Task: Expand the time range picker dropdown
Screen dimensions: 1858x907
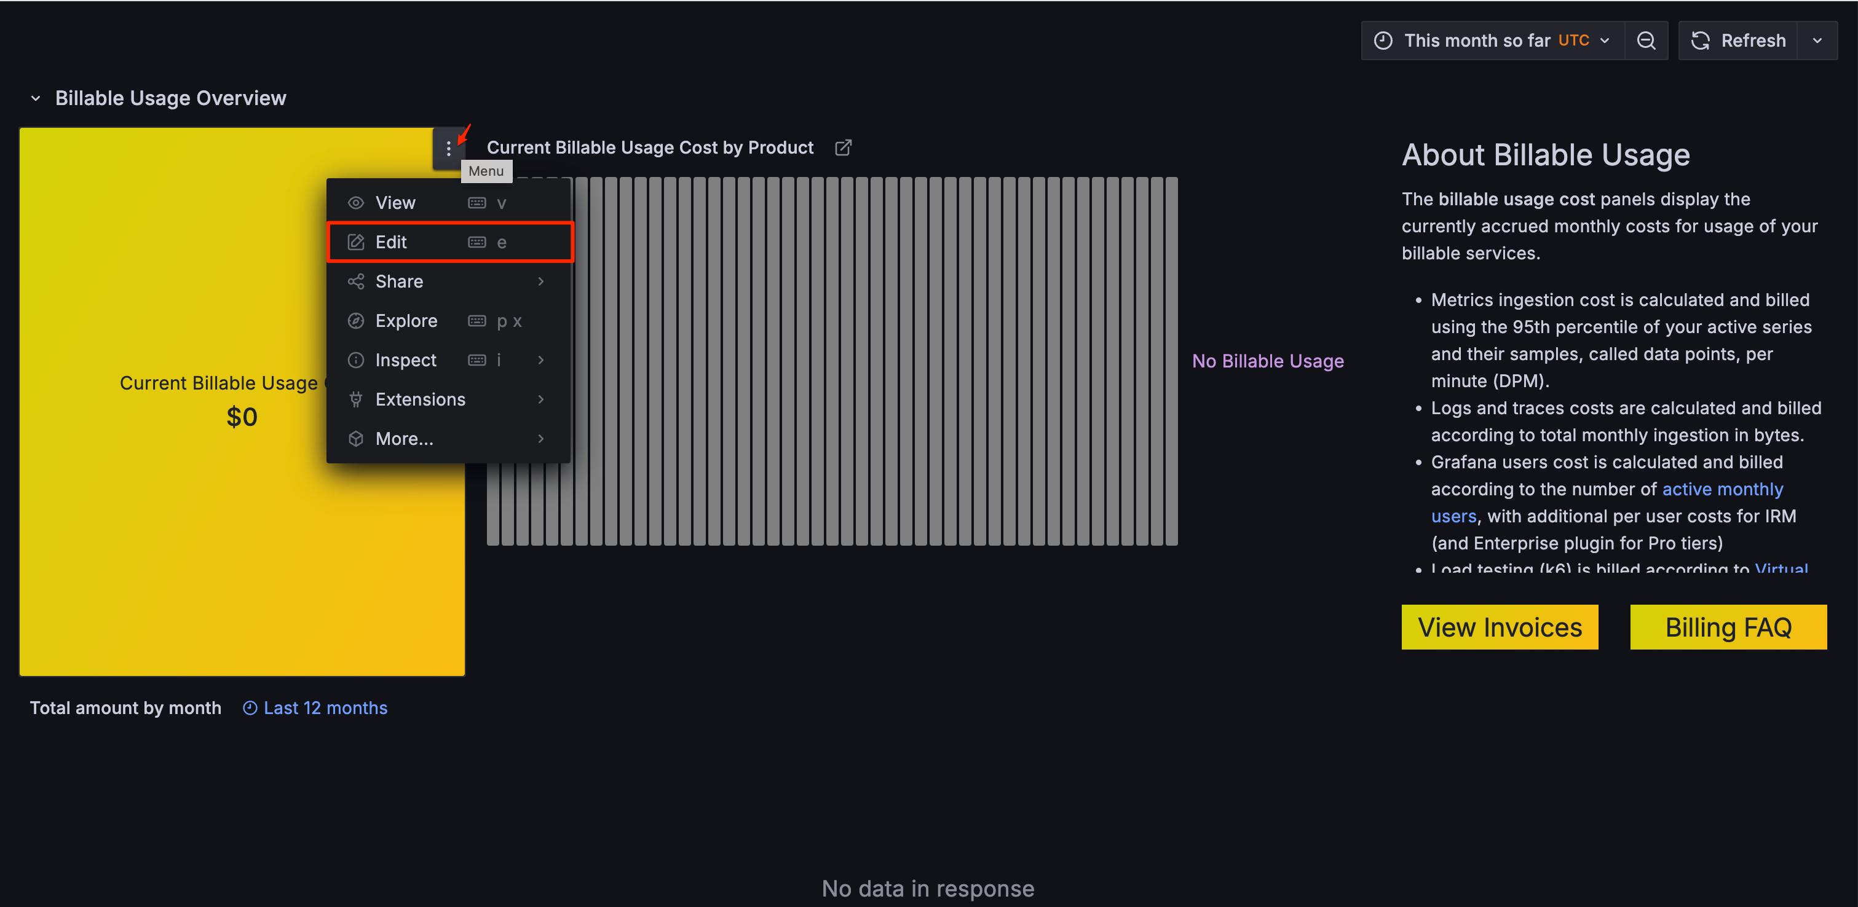Action: pos(1604,41)
